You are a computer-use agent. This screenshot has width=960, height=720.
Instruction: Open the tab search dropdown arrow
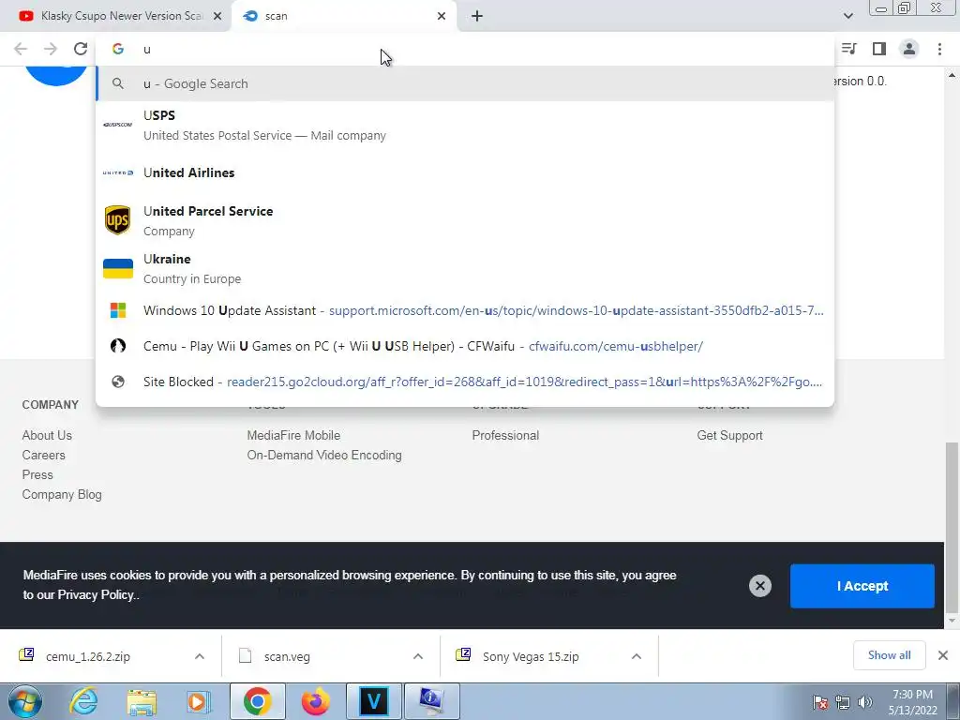847,16
